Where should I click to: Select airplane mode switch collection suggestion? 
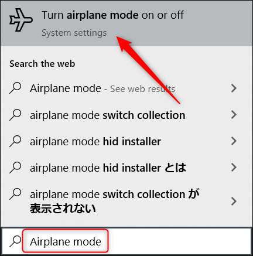tap(126, 115)
